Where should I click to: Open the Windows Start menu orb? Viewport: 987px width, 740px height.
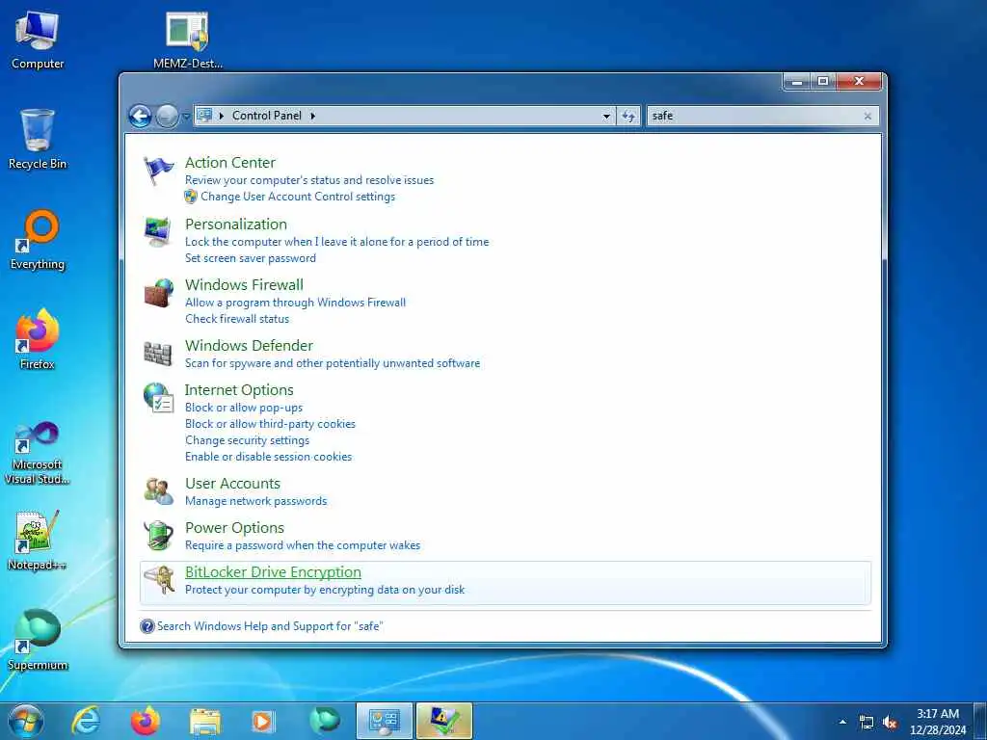(26, 721)
